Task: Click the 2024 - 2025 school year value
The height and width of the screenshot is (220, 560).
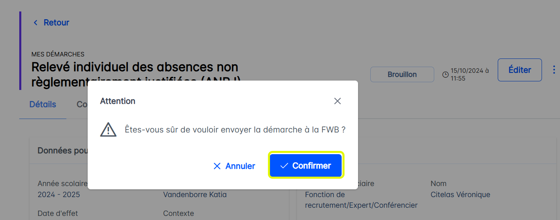Action: [x=59, y=195]
